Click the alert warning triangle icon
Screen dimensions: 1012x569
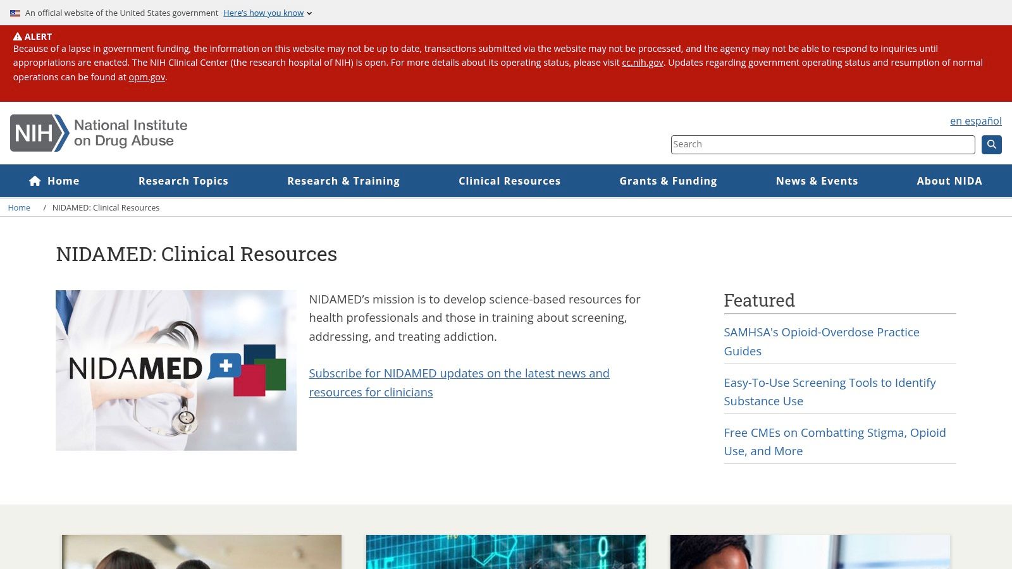[x=19, y=36]
